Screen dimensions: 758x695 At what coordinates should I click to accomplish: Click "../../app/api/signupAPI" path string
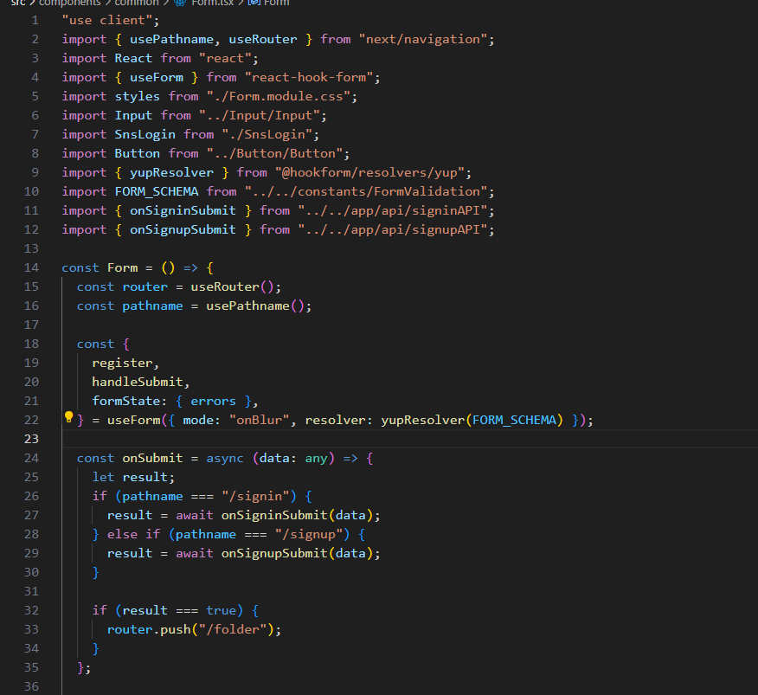(x=393, y=229)
